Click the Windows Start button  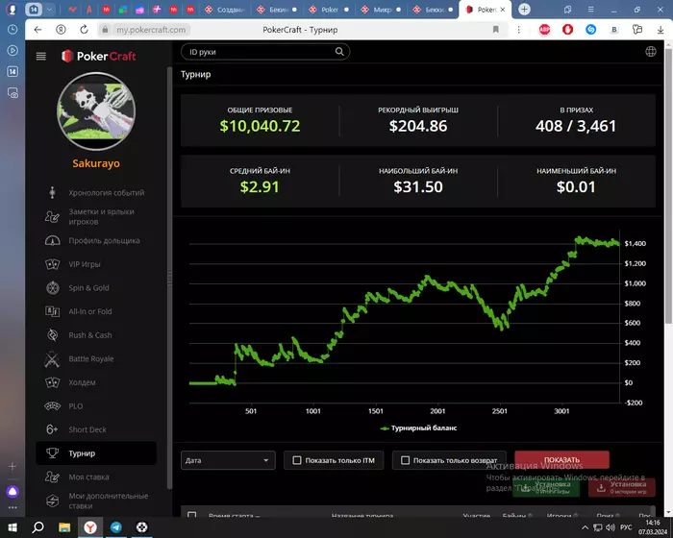[x=12, y=526]
